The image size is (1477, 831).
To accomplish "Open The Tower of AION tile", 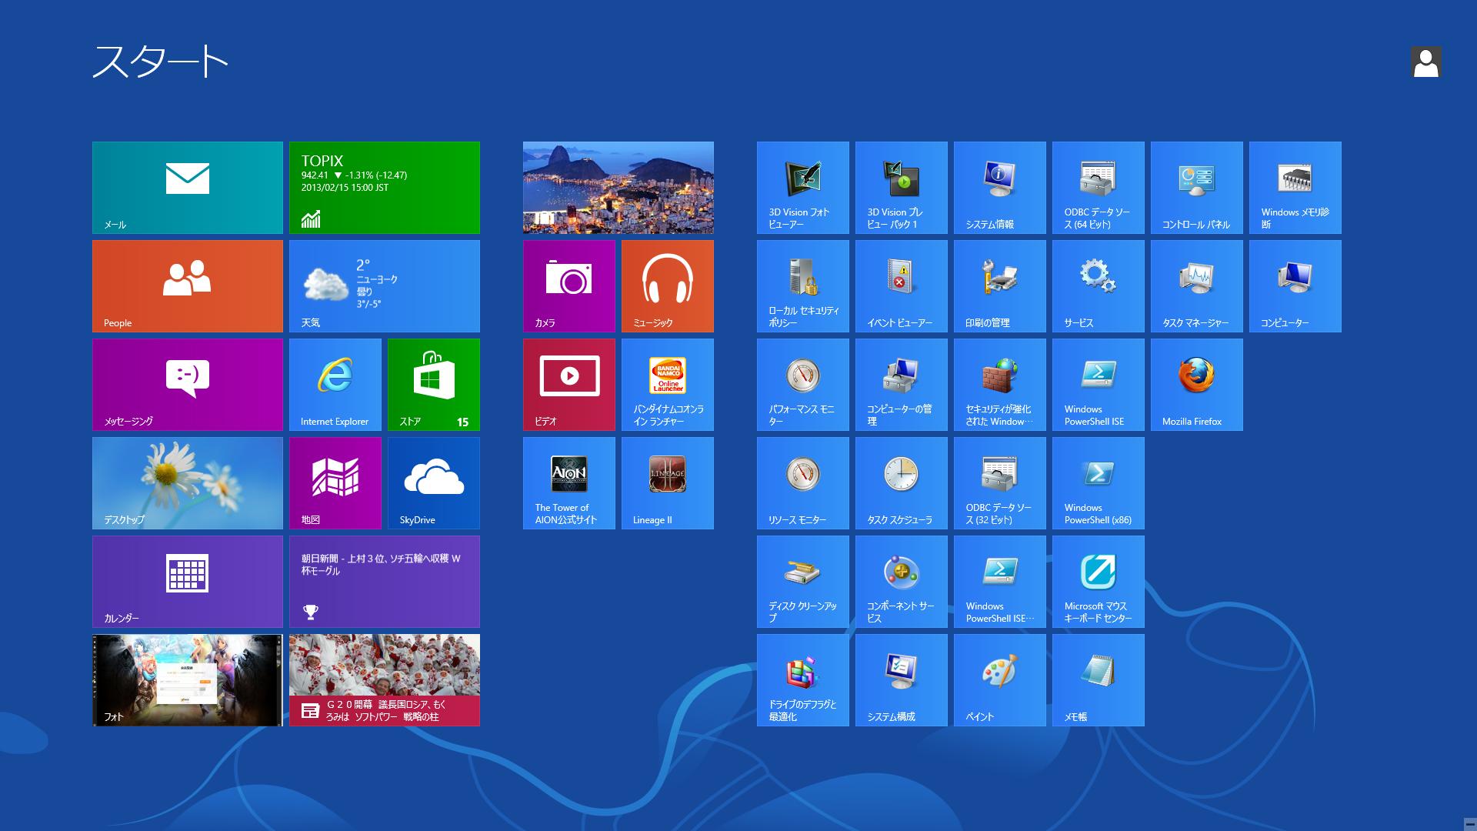I will click(568, 482).
